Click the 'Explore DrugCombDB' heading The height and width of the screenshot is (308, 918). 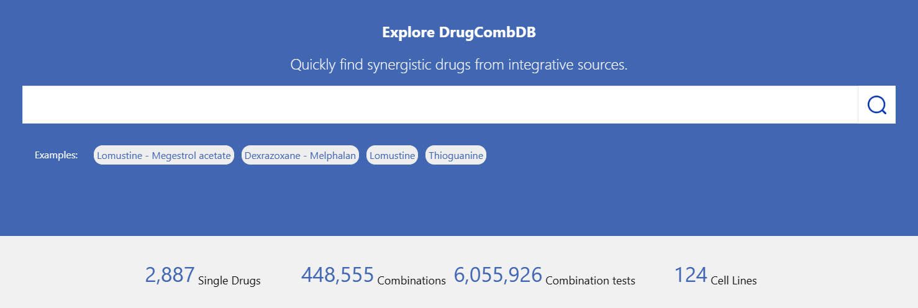click(x=459, y=32)
